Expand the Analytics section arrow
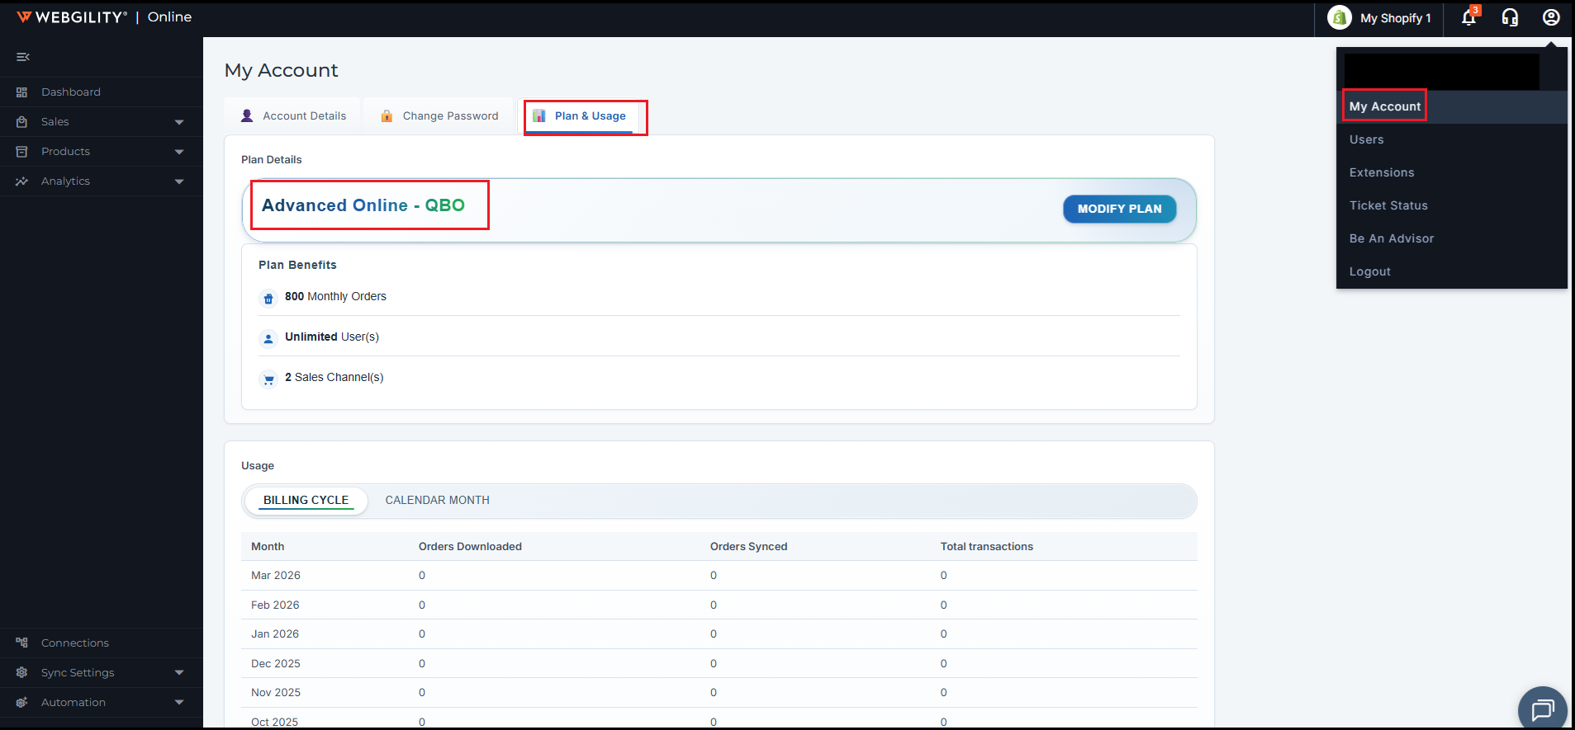Viewport: 1575px width, 730px height. [x=179, y=181]
